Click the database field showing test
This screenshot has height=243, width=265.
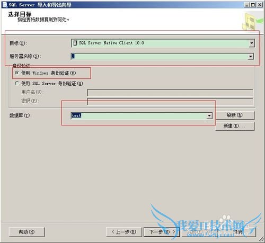point(142,116)
